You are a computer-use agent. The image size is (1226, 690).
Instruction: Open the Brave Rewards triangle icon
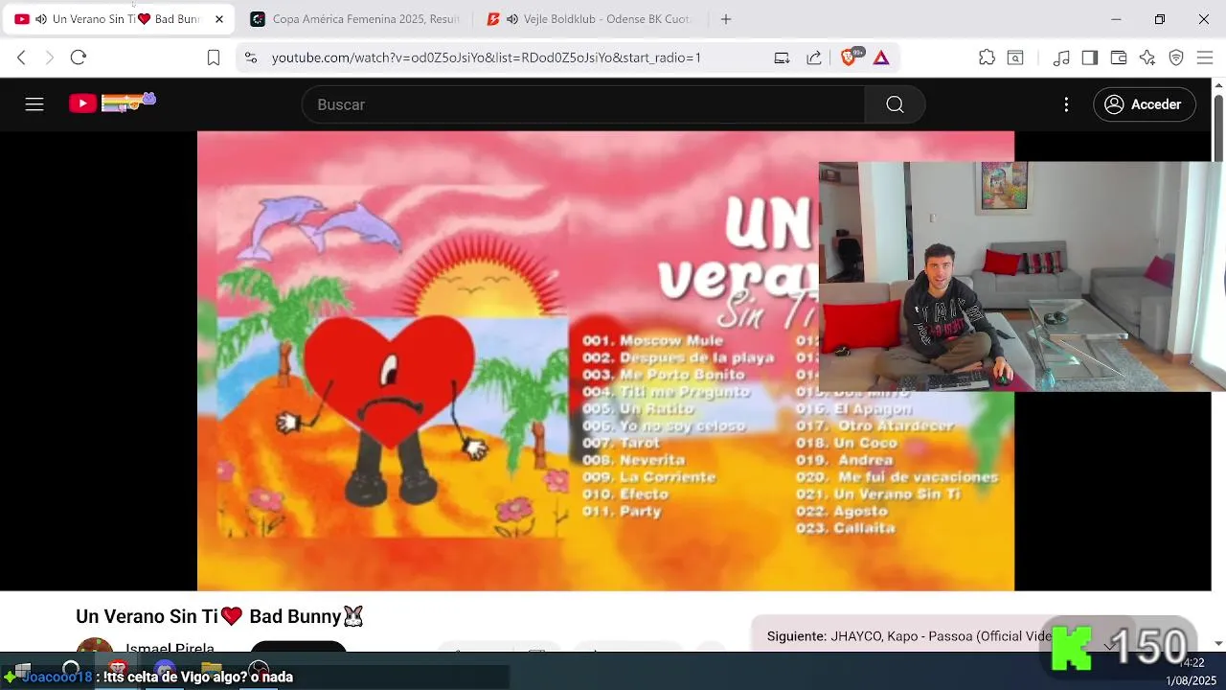pyautogui.click(x=881, y=57)
